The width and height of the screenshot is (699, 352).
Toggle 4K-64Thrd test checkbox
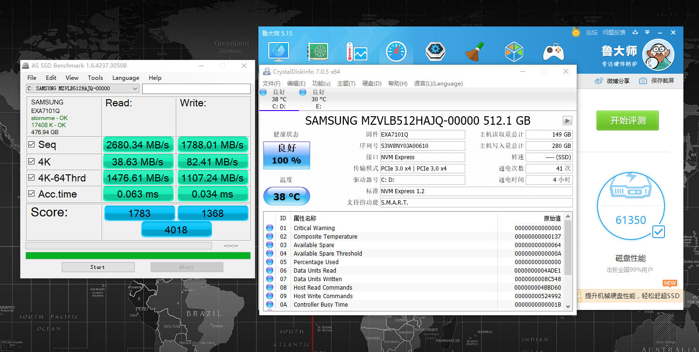[32, 178]
